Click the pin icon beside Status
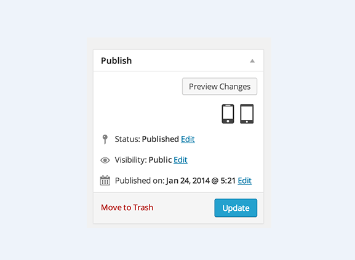Viewport: 355px width, 260px height. (x=105, y=140)
